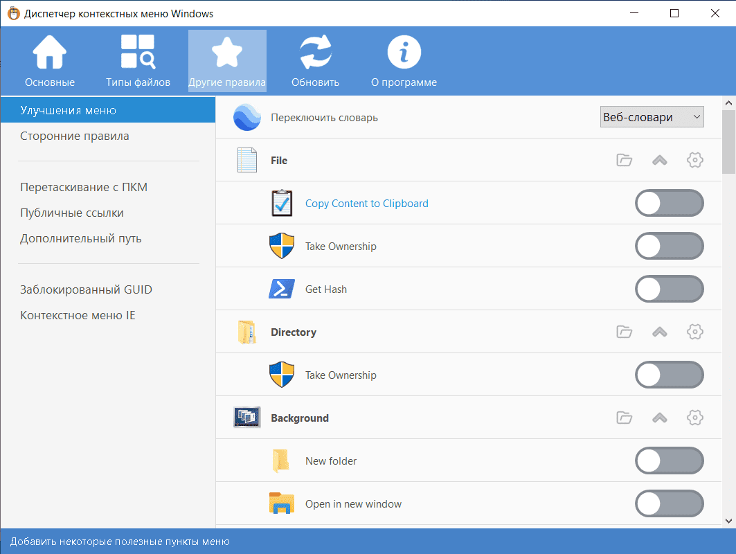Collapse the Background group chevron
Viewport: 736px width, 554px height.
[x=659, y=418]
